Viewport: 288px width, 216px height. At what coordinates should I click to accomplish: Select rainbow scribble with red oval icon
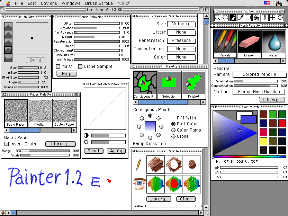point(174,184)
